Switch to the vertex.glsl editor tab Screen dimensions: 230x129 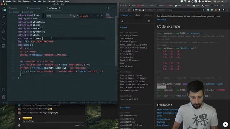click(x=53, y=8)
